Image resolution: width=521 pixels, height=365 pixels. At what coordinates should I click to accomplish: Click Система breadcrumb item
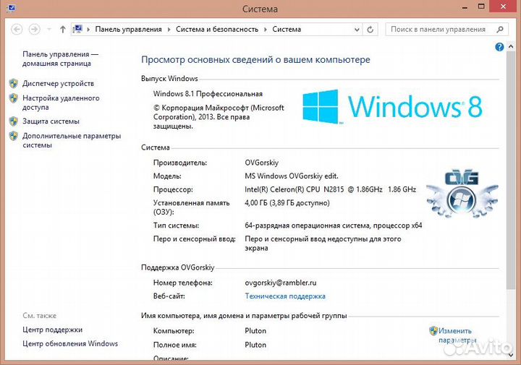(287, 29)
